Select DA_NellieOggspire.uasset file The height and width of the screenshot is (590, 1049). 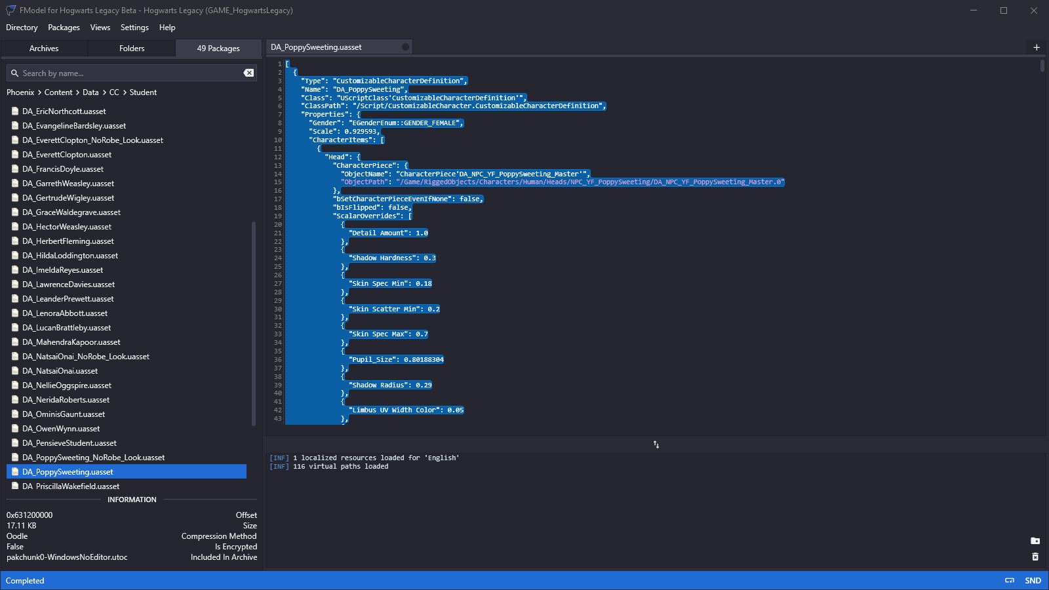(x=127, y=385)
